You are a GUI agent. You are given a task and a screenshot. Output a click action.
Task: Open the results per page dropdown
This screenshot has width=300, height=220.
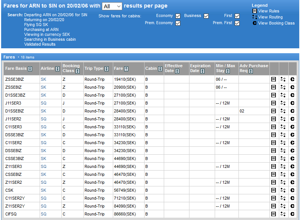(x=112, y=6)
